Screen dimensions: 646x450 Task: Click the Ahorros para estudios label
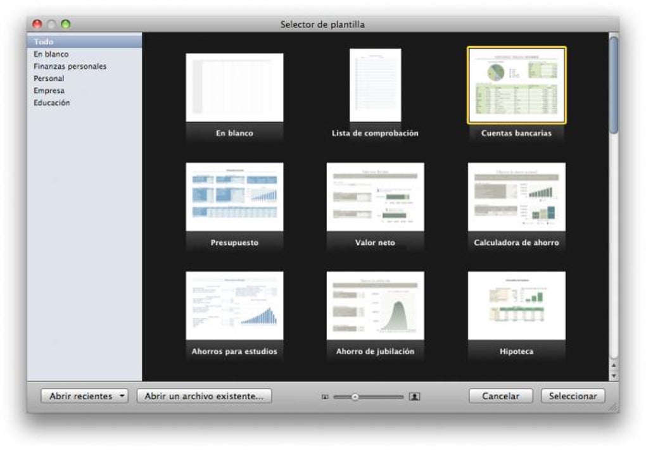[x=234, y=351]
